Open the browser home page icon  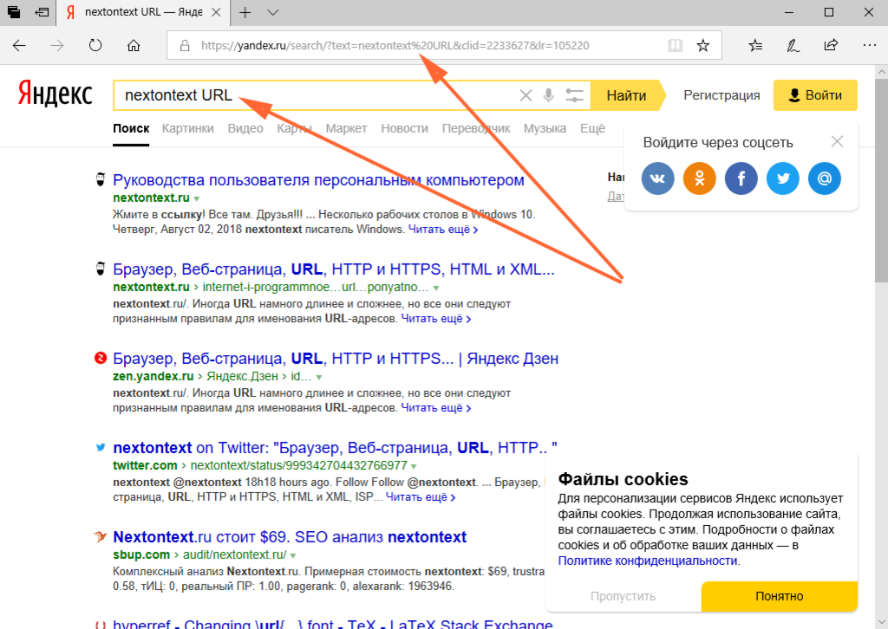[133, 45]
